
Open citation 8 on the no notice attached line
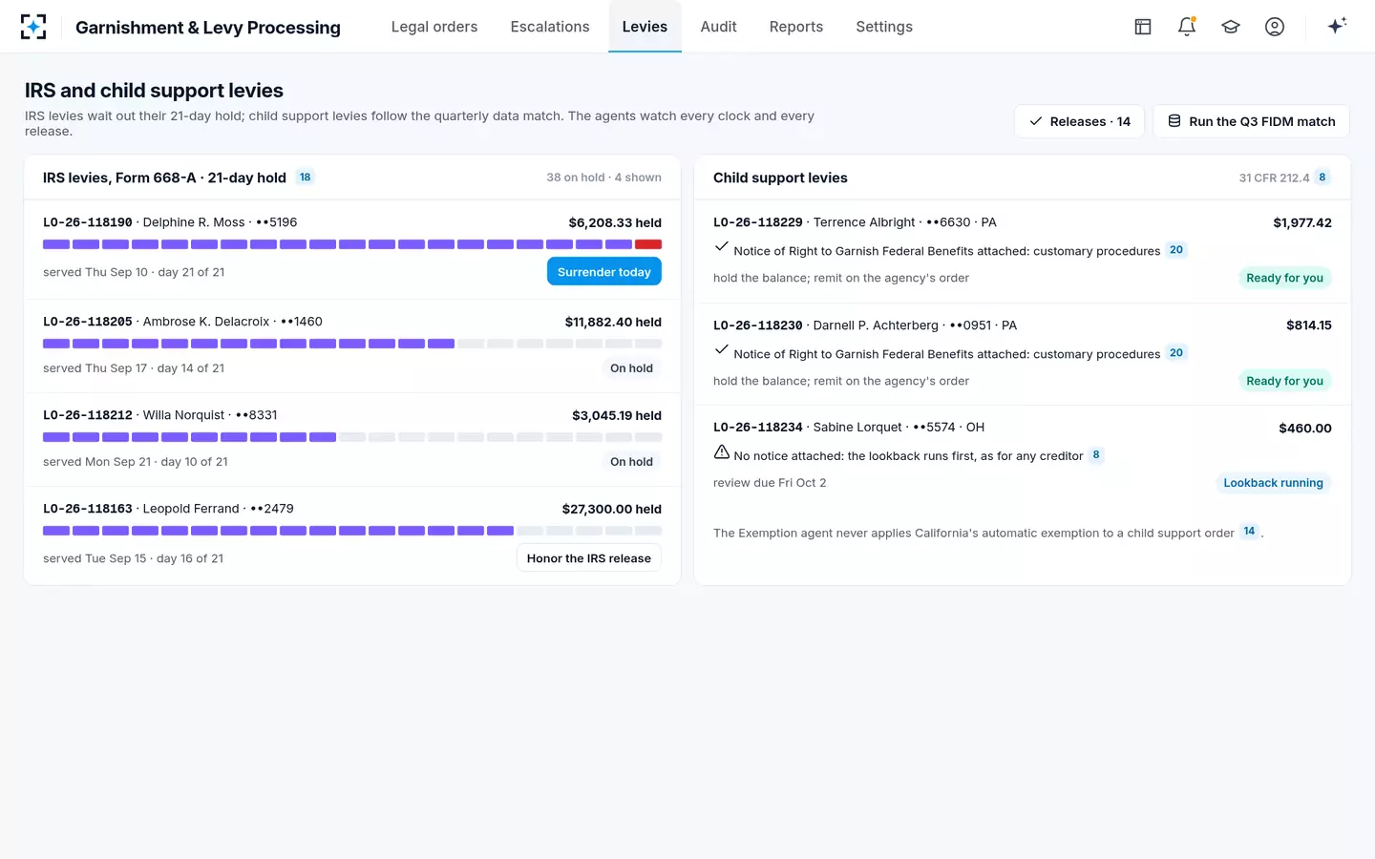(x=1096, y=455)
